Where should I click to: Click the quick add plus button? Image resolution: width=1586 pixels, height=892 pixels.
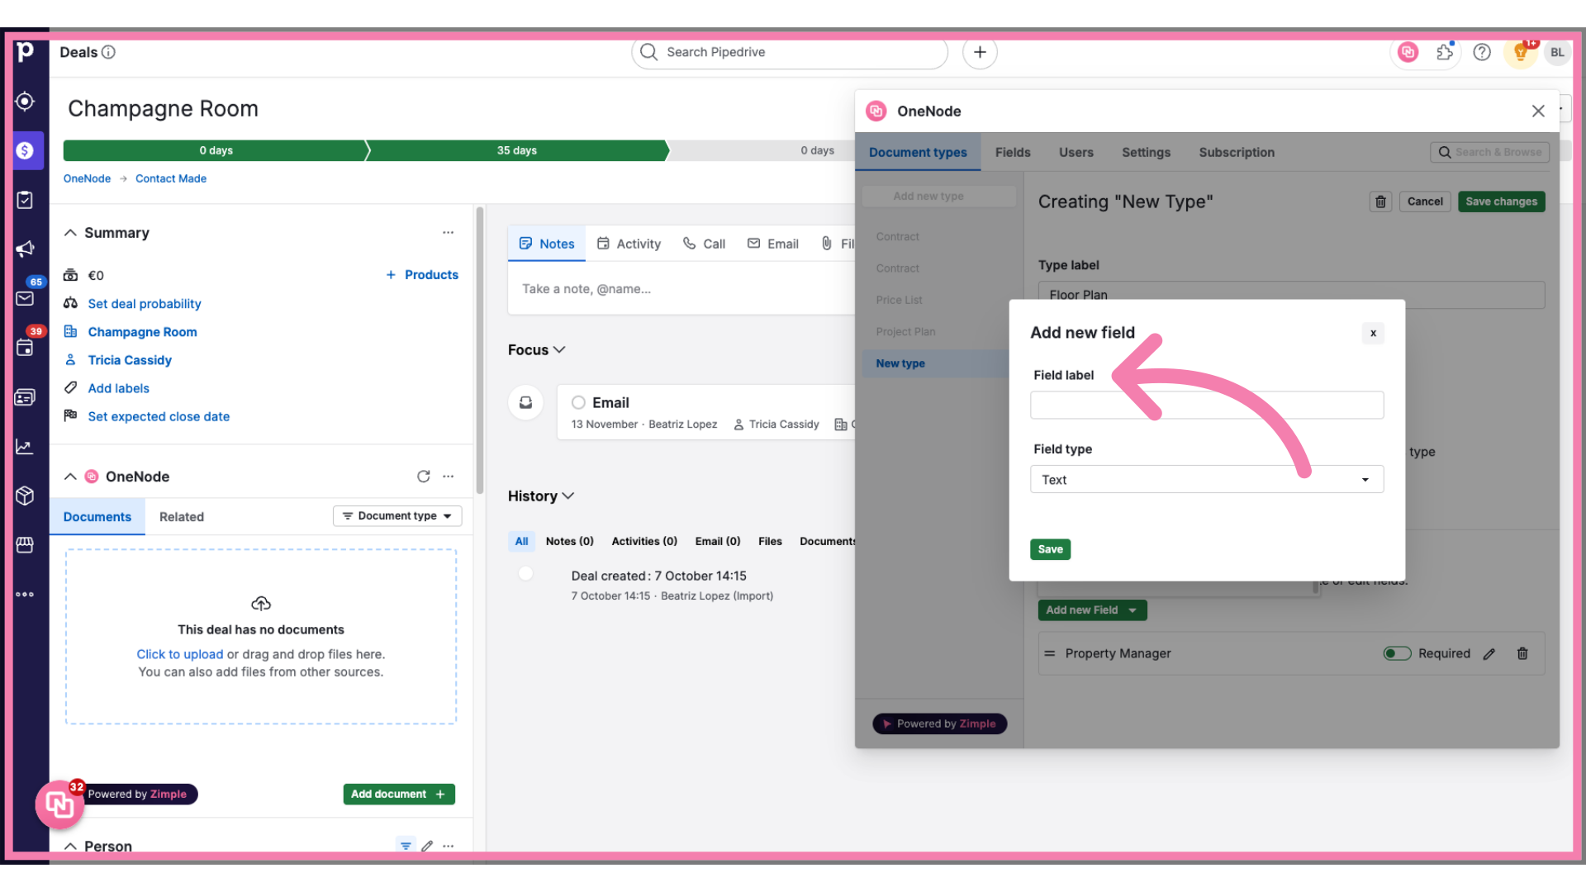(x=980, y=52)
